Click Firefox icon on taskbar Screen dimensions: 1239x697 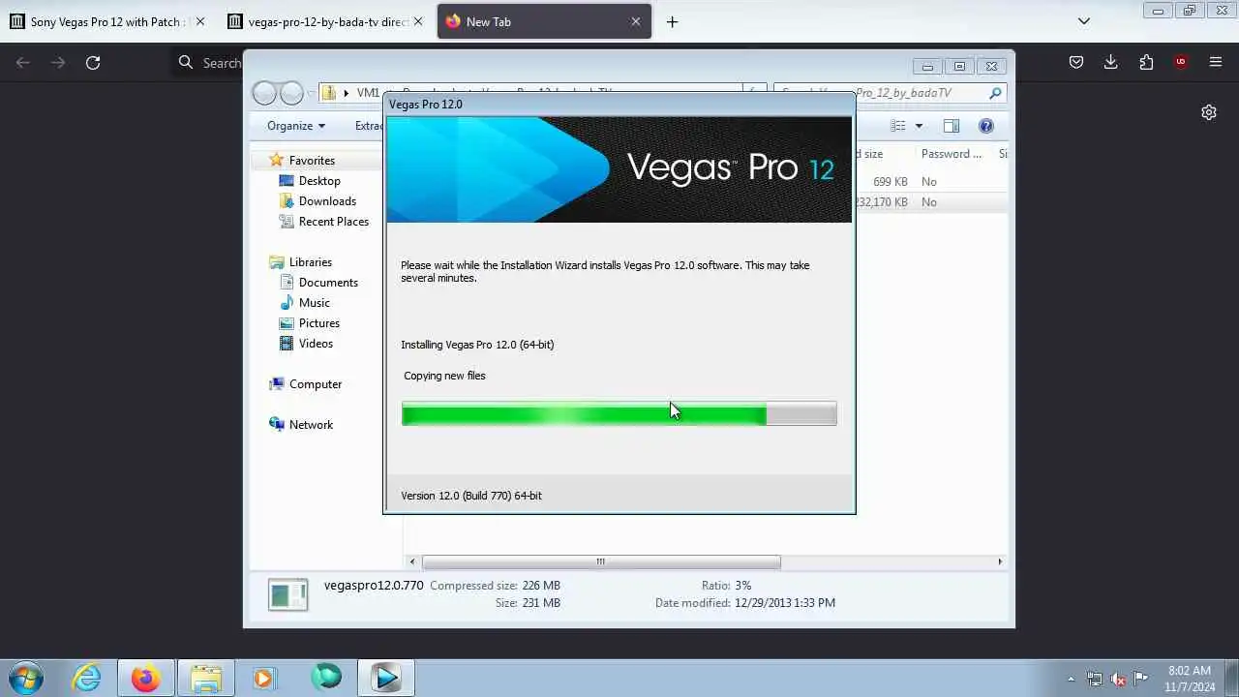[145, 678]
